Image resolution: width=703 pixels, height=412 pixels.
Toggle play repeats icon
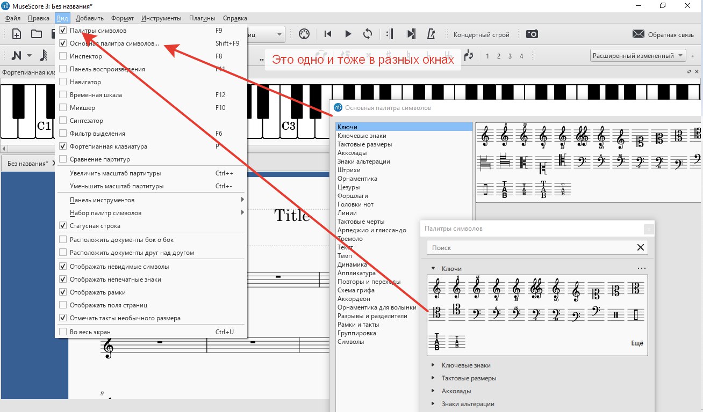coord(390,34)
